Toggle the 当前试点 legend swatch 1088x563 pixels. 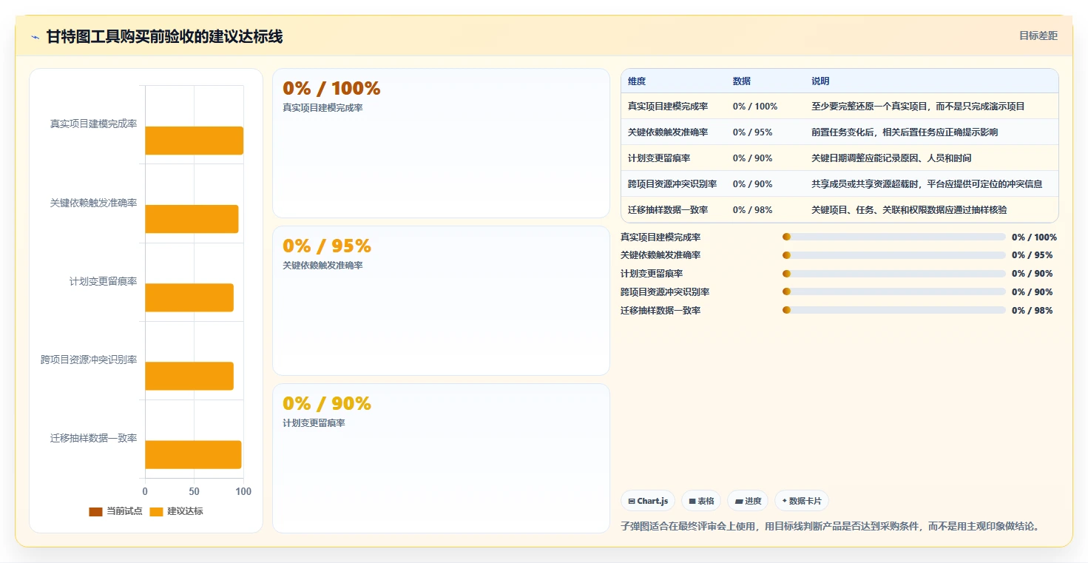coord(95,511)
